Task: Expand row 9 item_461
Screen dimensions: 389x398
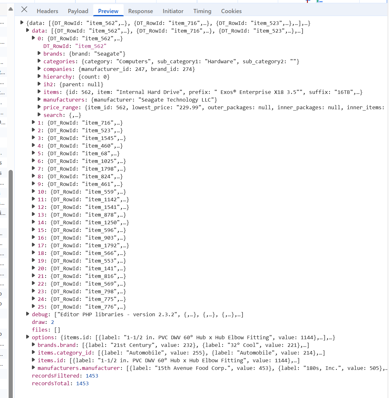Action: click(x=33, y=183)
